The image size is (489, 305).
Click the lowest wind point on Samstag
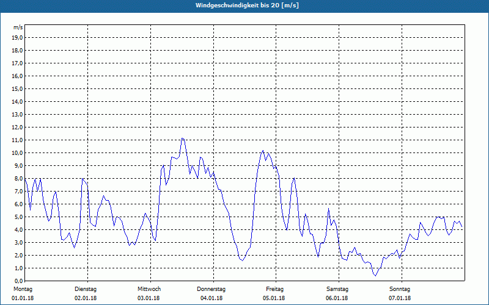coord(375,276)
